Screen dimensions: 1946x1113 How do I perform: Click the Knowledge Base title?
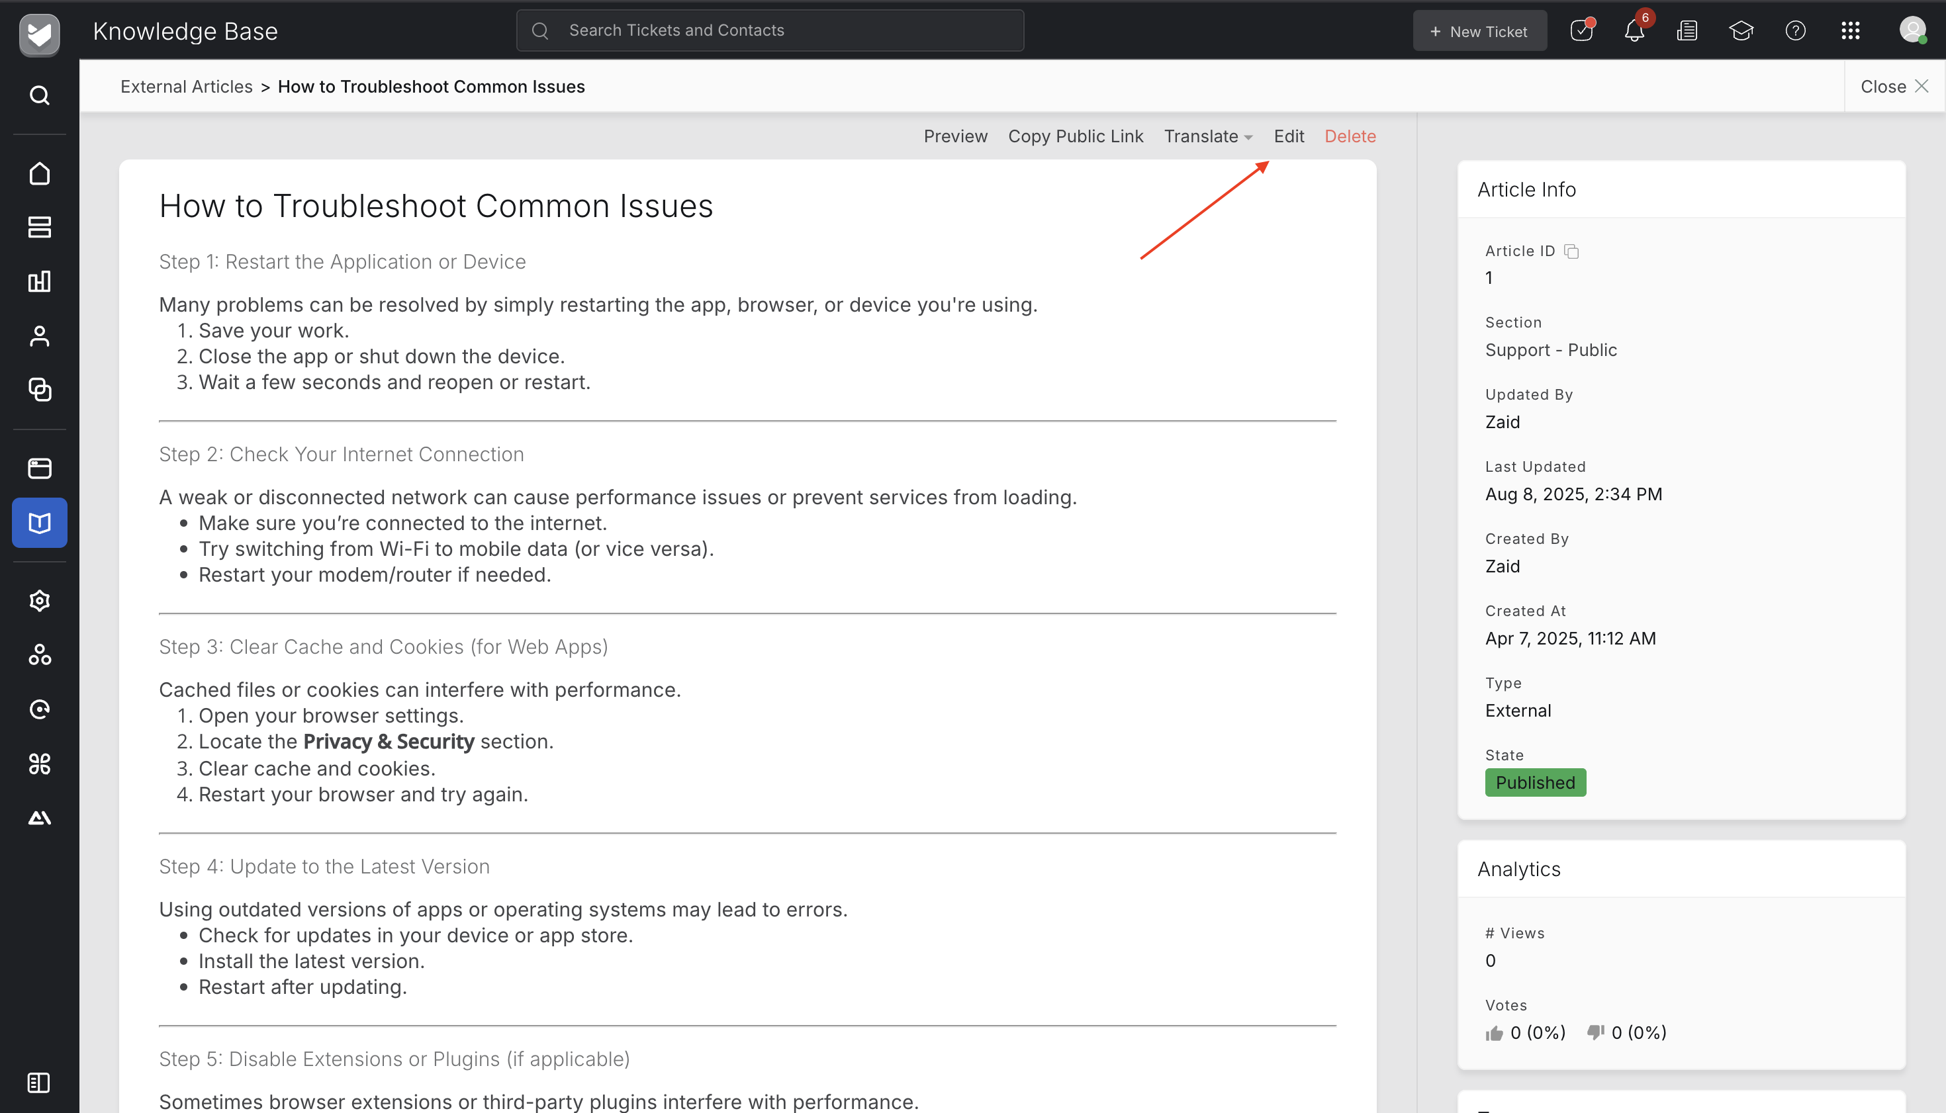pos(185,31)
